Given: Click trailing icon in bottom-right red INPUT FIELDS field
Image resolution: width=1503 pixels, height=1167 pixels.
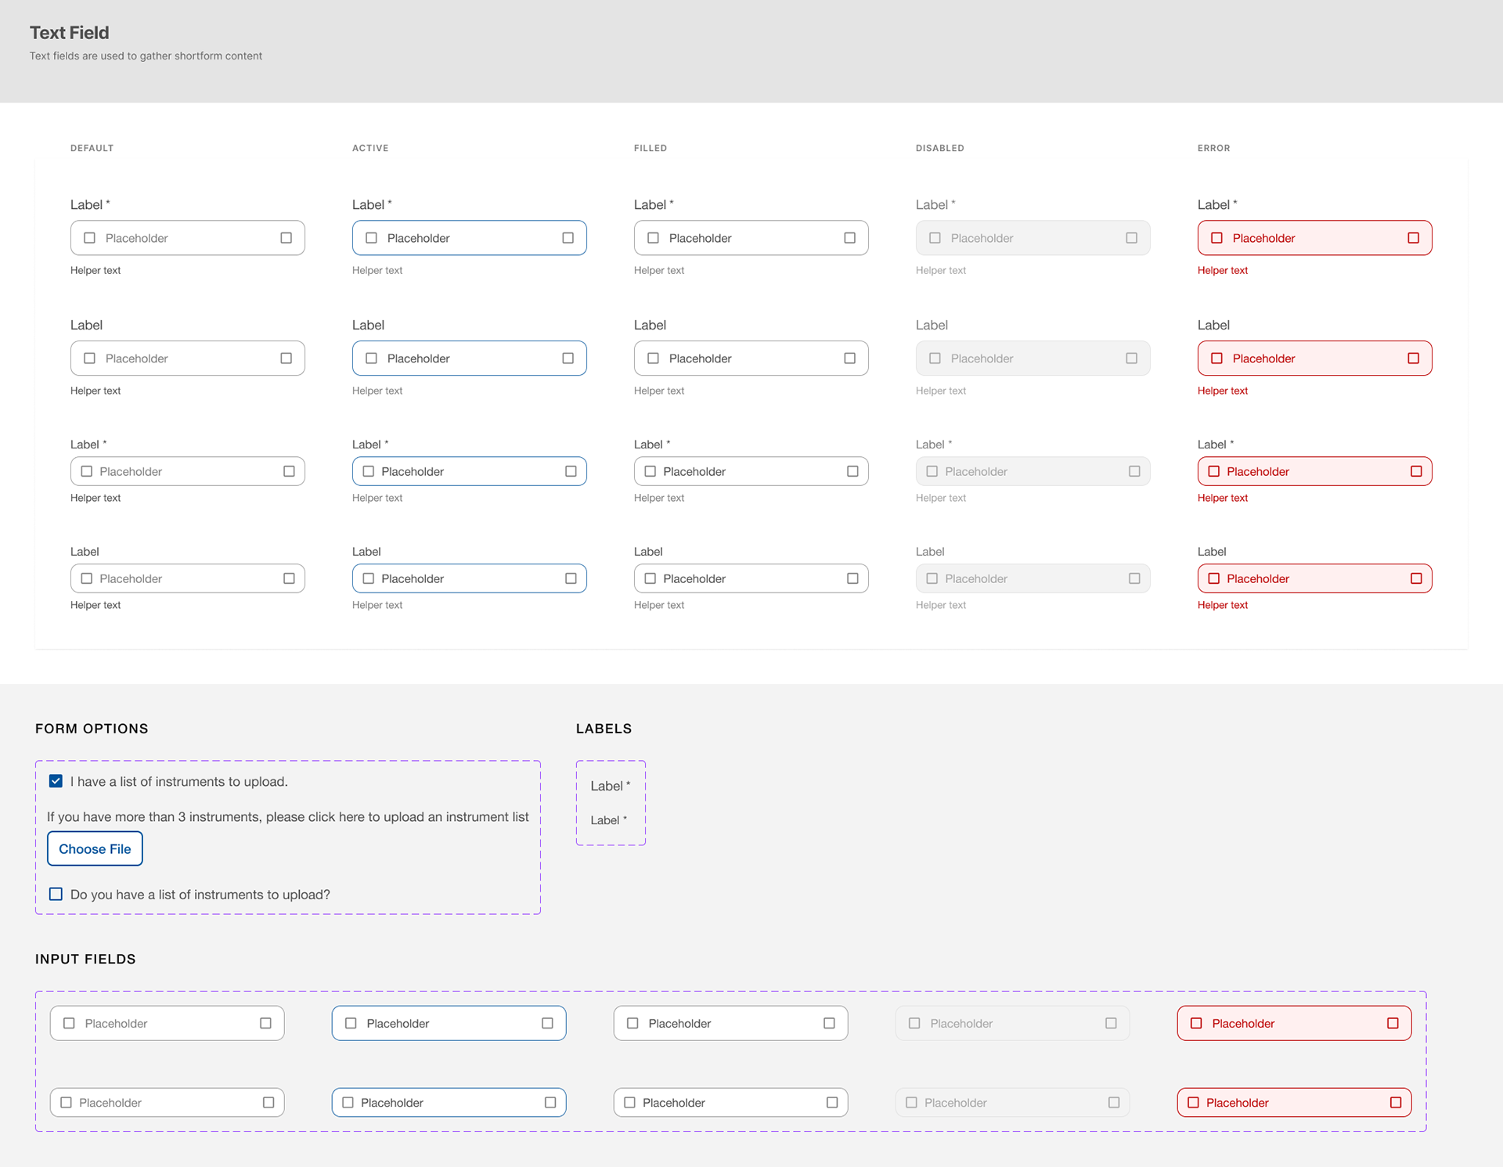Looking at the screenshot, I should click(x=1395, y=1102).
